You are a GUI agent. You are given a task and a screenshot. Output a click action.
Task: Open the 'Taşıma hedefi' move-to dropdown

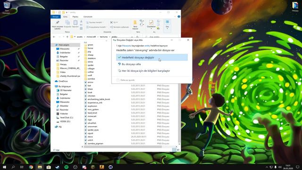(x=95, y=22)
